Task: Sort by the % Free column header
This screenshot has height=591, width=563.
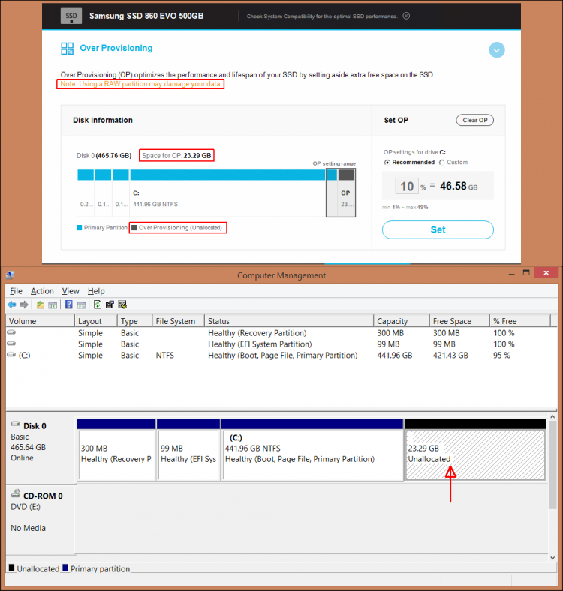Action: point(520,321)
